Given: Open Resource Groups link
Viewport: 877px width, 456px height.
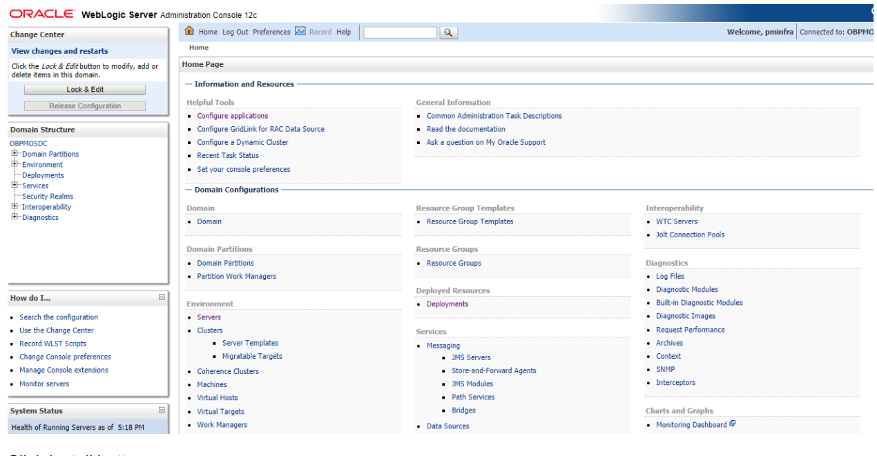Looking at the screenshot, I should [x=454, y=263].
